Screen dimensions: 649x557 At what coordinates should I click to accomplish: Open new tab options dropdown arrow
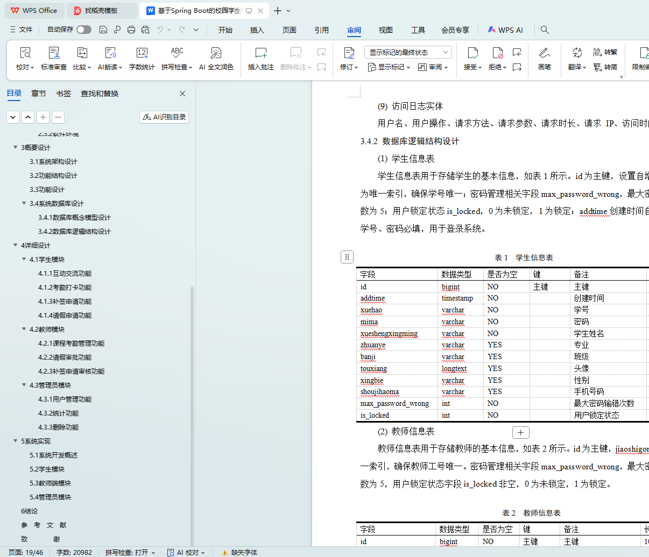coord(288,11)
